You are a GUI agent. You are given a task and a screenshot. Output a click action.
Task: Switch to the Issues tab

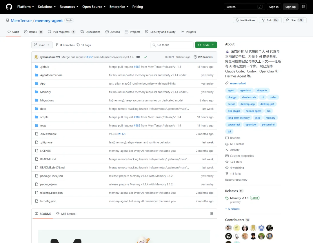(x=33, y=32)
